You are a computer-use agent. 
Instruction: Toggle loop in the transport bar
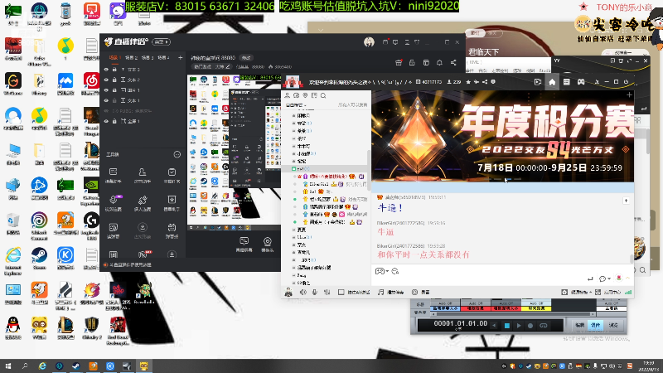(544, 326)
